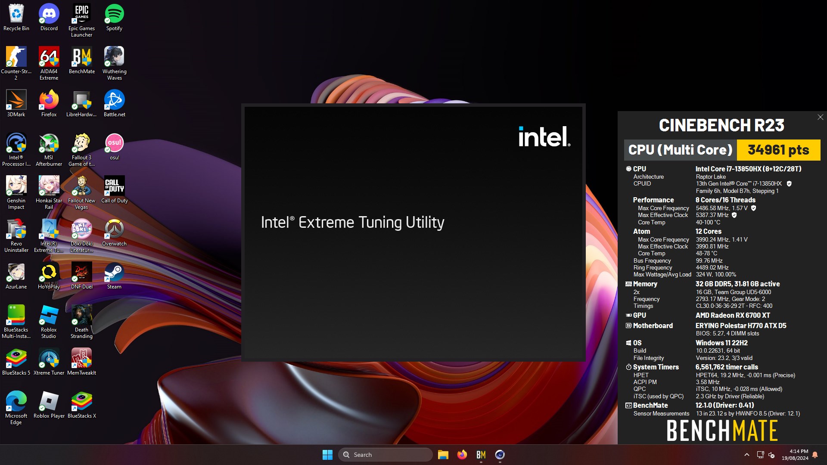
Task: Open the display/network tray icon
Action: coord(761,455)
